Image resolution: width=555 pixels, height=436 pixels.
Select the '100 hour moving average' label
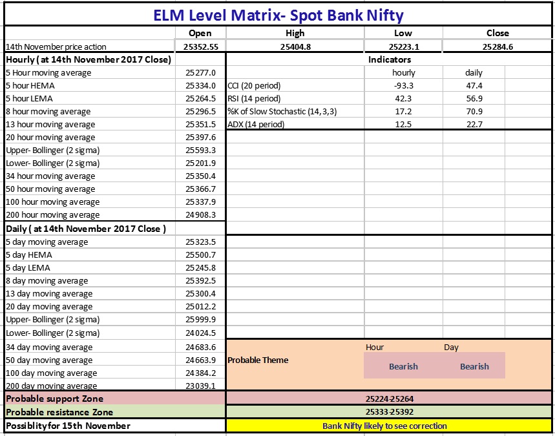point(53,202)
